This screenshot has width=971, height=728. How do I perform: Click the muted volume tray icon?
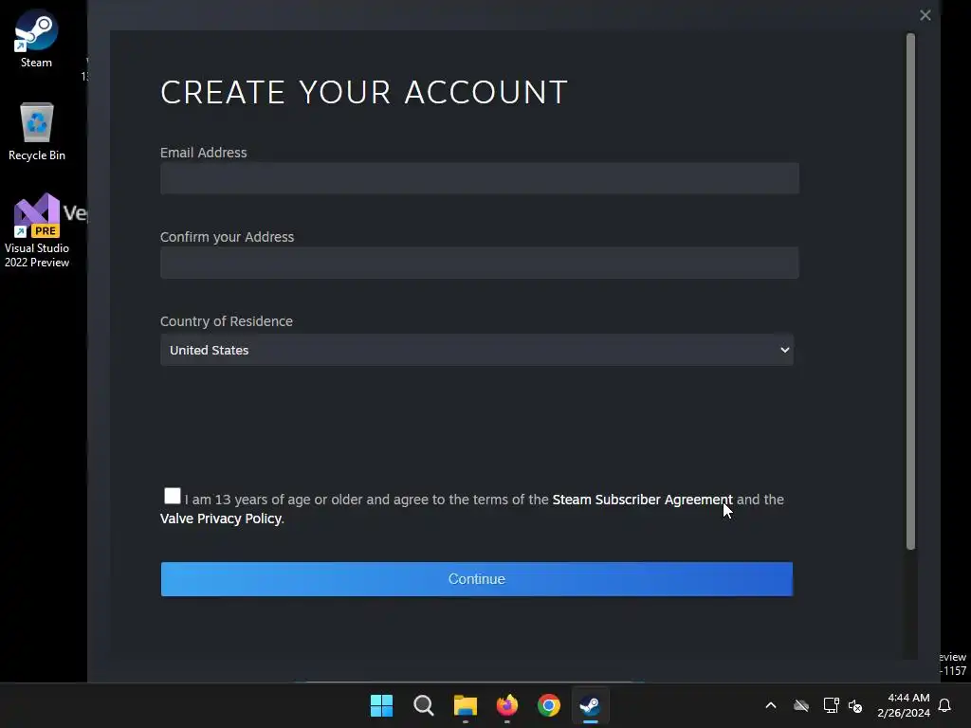click(855, 705)
